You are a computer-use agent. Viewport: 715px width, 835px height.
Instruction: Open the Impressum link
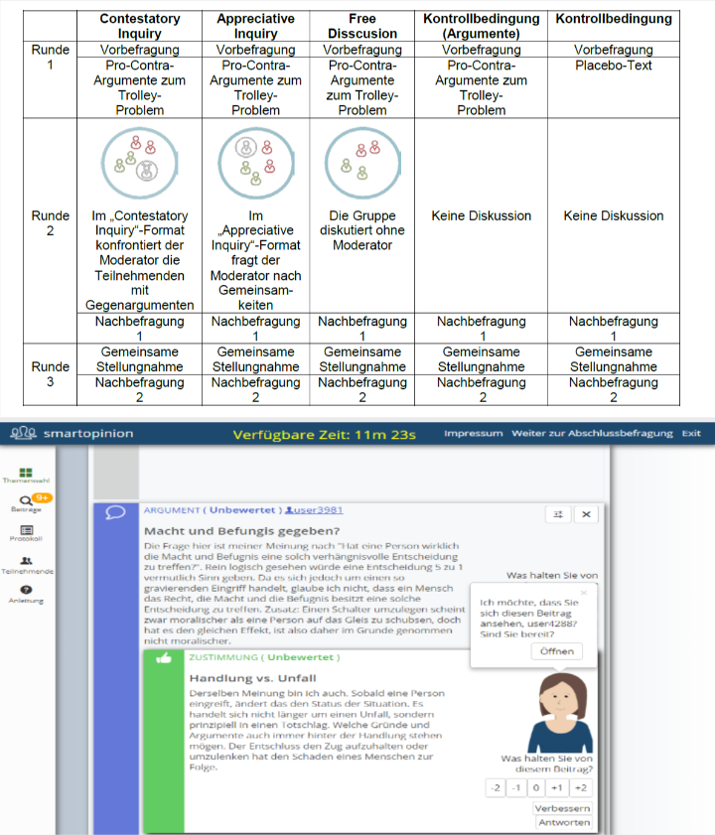pyautogui.click(x=474, y=434)
